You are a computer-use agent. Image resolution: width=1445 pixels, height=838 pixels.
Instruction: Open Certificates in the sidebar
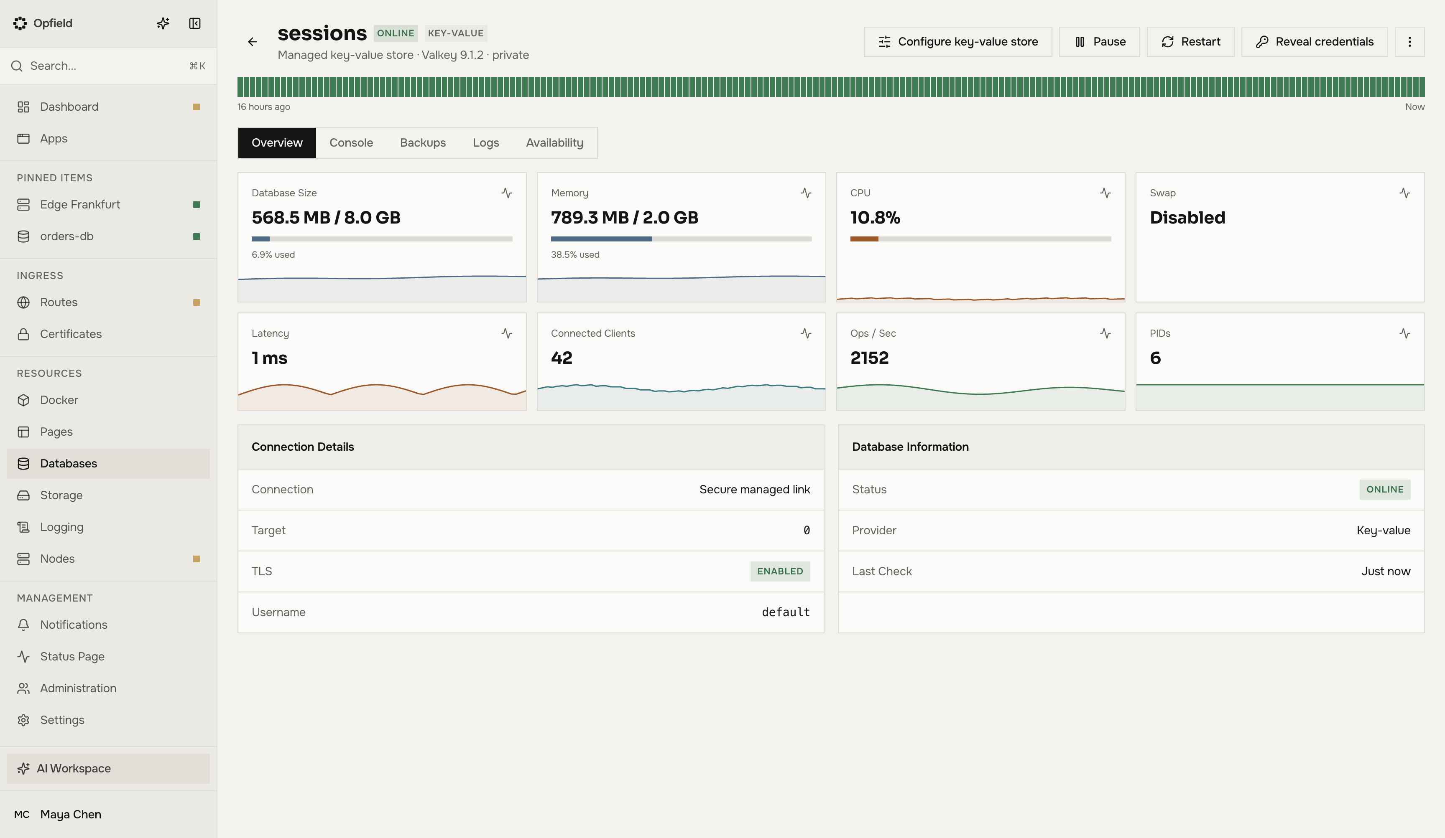click(x=108, y=334)
